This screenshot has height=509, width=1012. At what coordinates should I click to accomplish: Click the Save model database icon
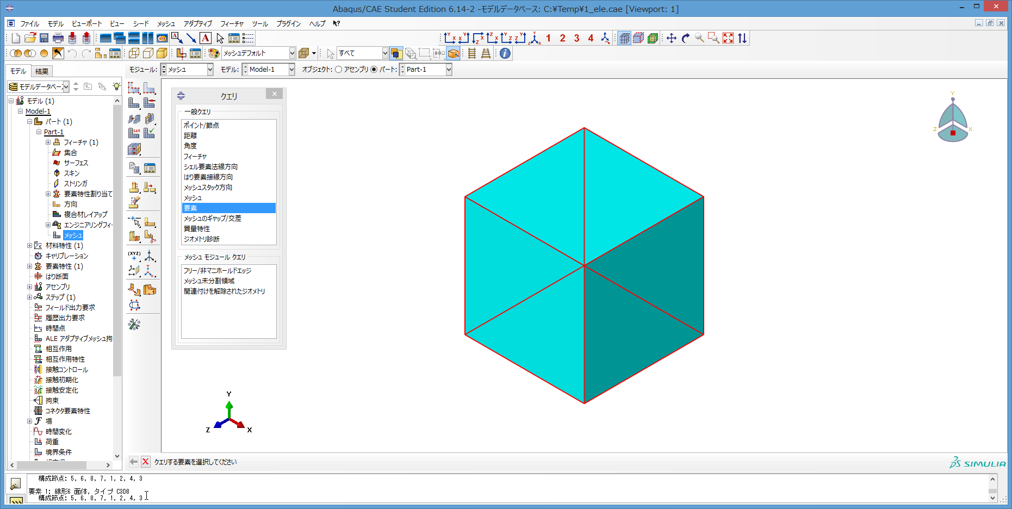coord(44,38)
